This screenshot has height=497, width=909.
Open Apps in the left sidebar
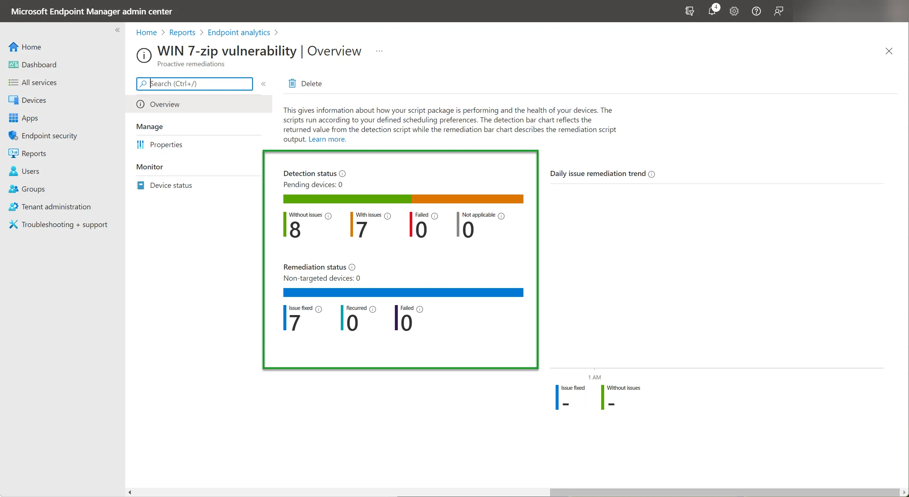23,118
